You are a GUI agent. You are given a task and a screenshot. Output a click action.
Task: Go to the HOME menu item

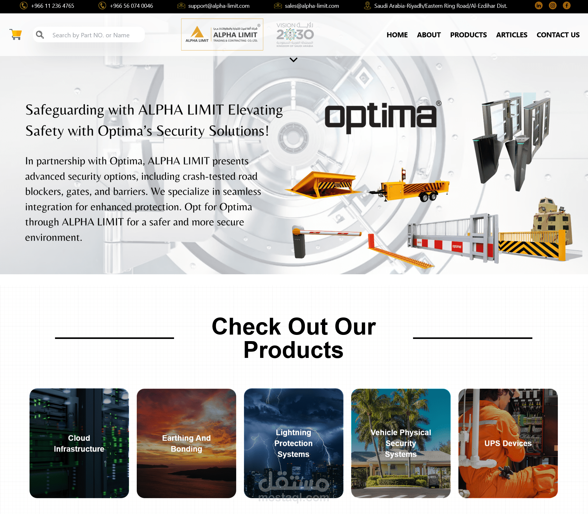point(397,35)
